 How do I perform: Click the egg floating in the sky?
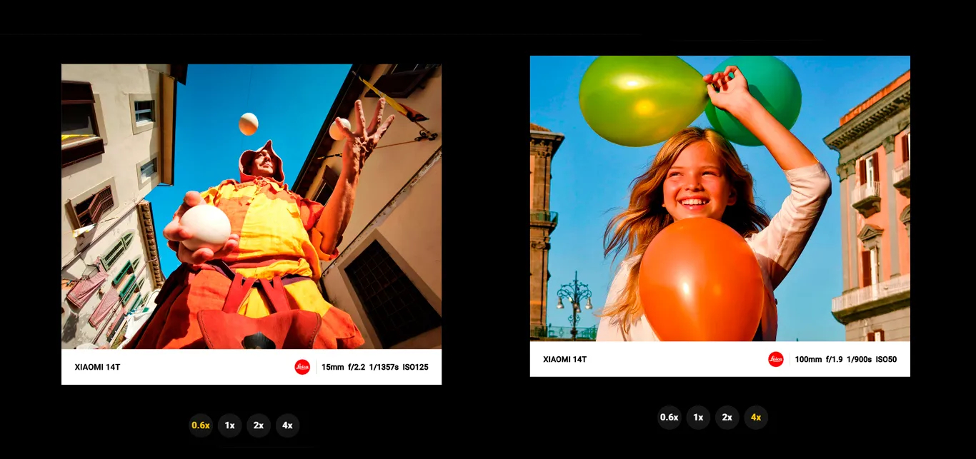click(x=248, y=123)
